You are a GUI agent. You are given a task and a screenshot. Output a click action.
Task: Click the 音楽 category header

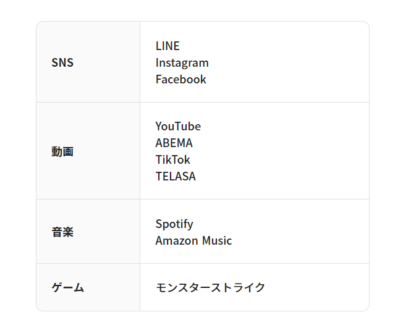click(x=62, y=232)
